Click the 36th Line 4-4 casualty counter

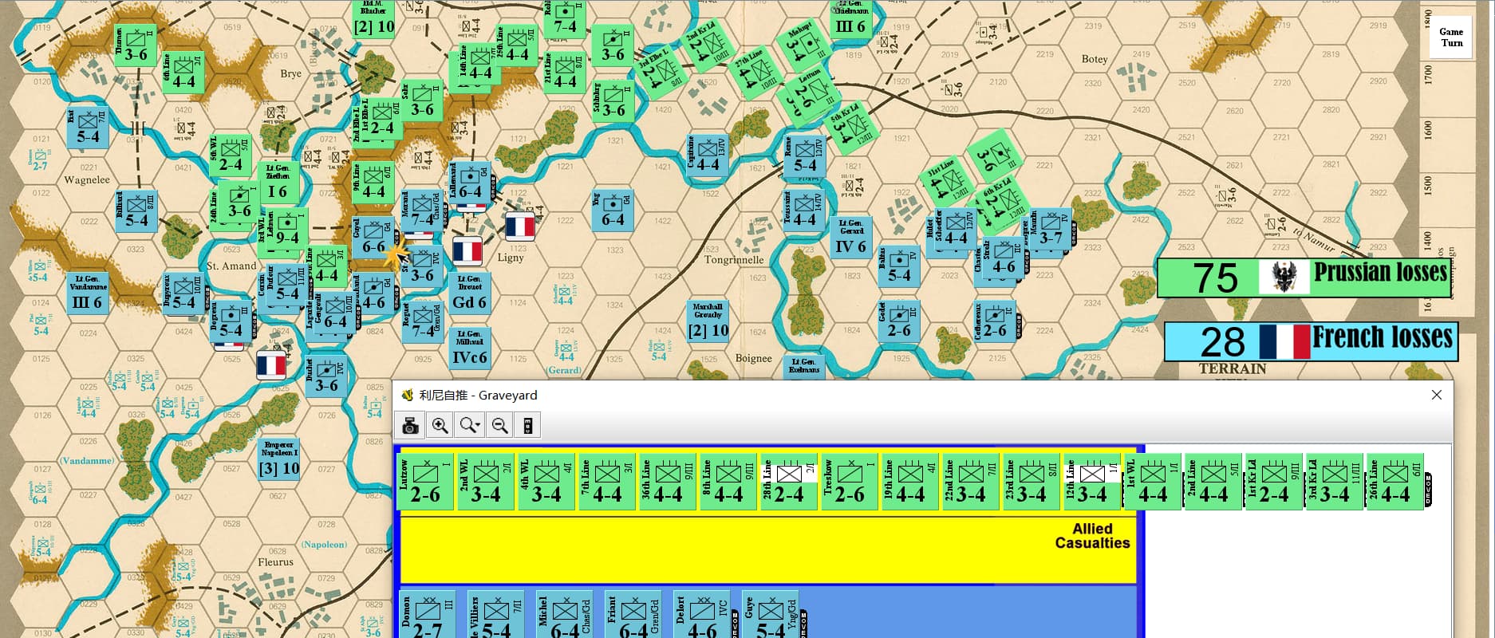[x=668, y=482]
